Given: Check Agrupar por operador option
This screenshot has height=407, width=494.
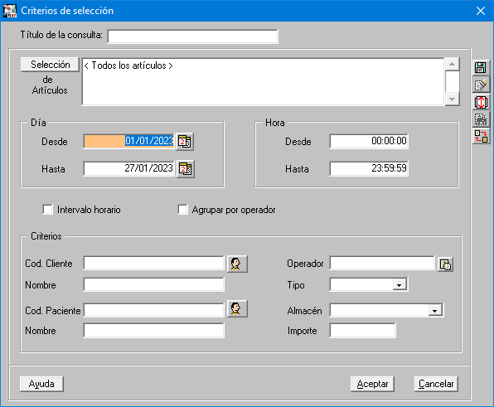Looking at the screenshot, I should click(182, 210).
